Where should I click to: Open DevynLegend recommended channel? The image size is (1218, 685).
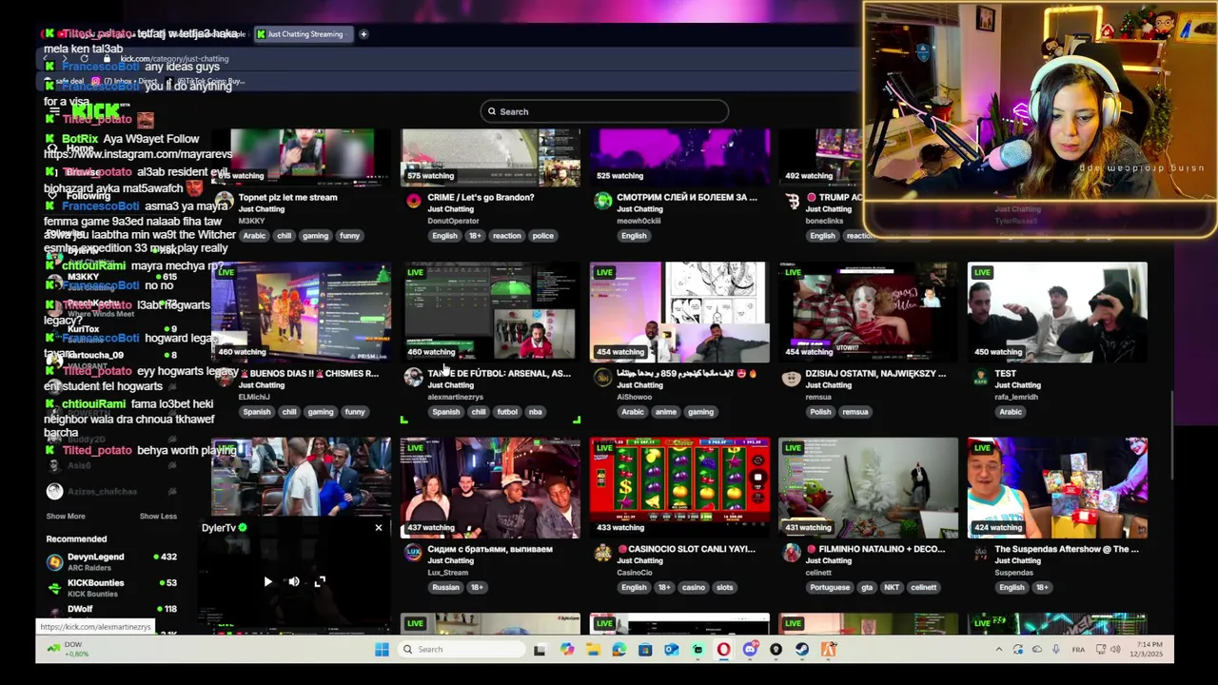click(x=112, y=561)
